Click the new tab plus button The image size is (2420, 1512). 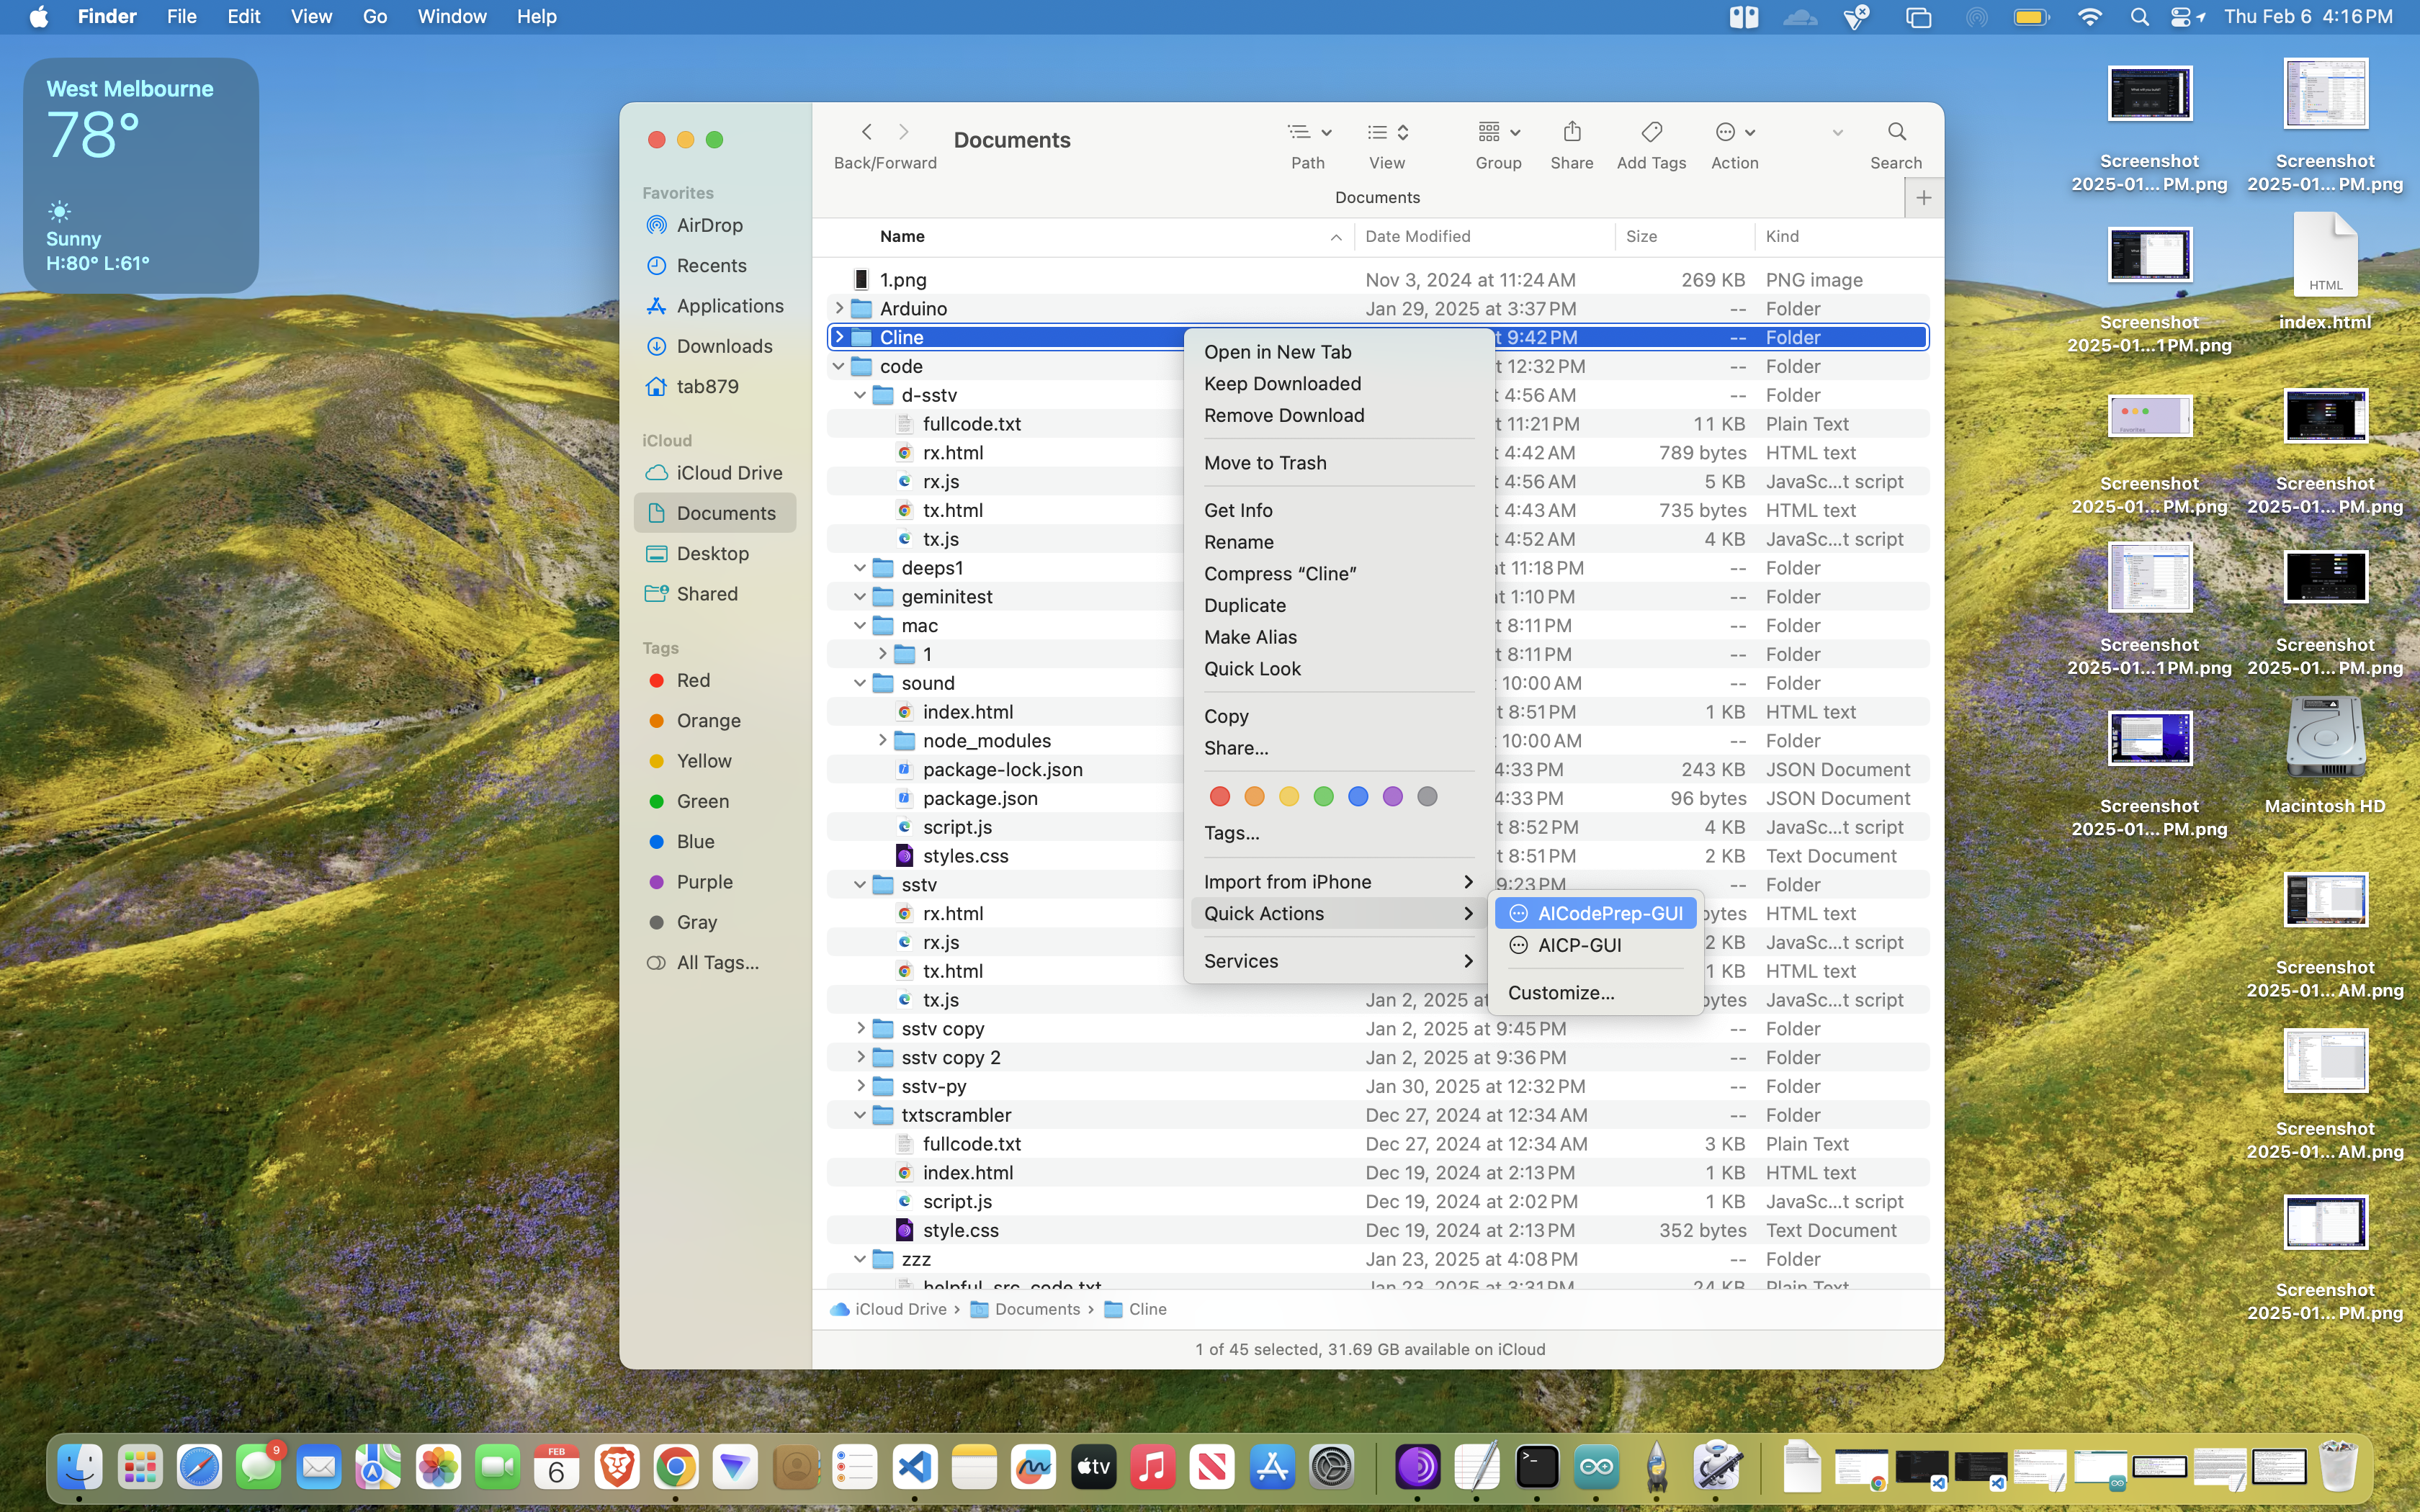[1923, 198]
